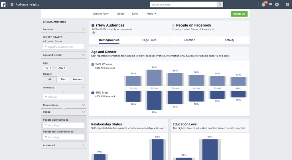
Task: Open the hamburger navigation menu
Action: (x=12, y=5)
